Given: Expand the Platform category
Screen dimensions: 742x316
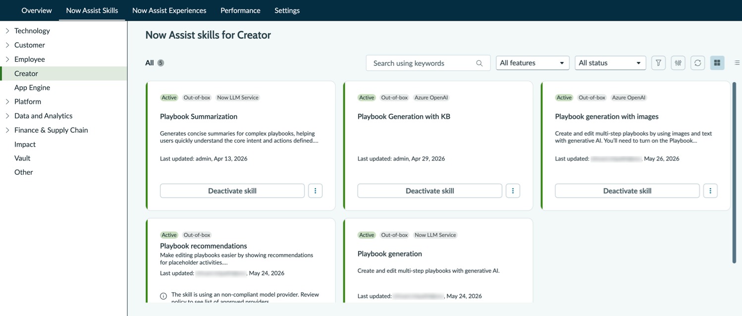Looking at the screenshot, I should pyautogui.click(x=7, y=102).
